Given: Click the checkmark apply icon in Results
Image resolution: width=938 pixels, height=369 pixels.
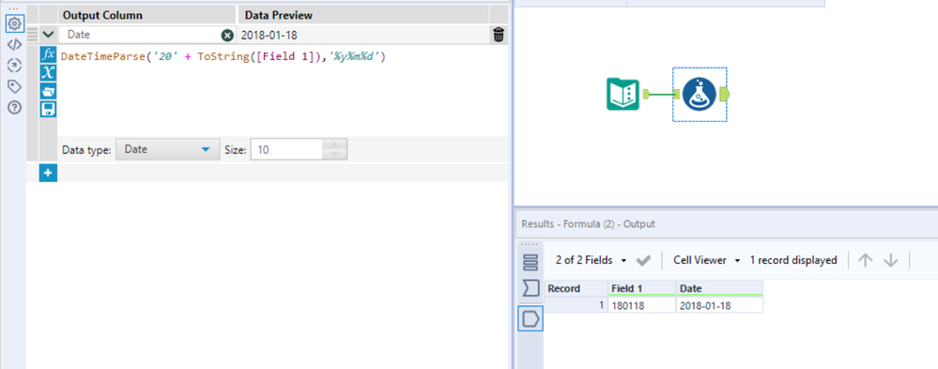Looking at the screenshot, I should pos(644,260).
